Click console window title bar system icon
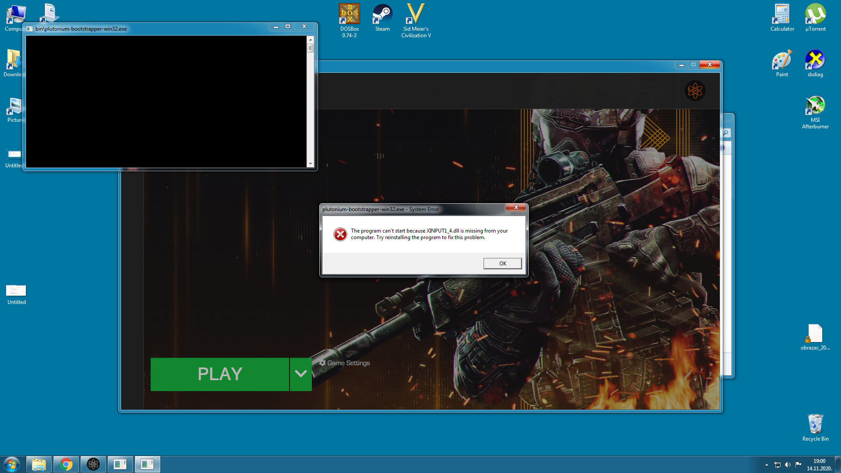This screenshot has width=841, height=473. coord(30,29)
